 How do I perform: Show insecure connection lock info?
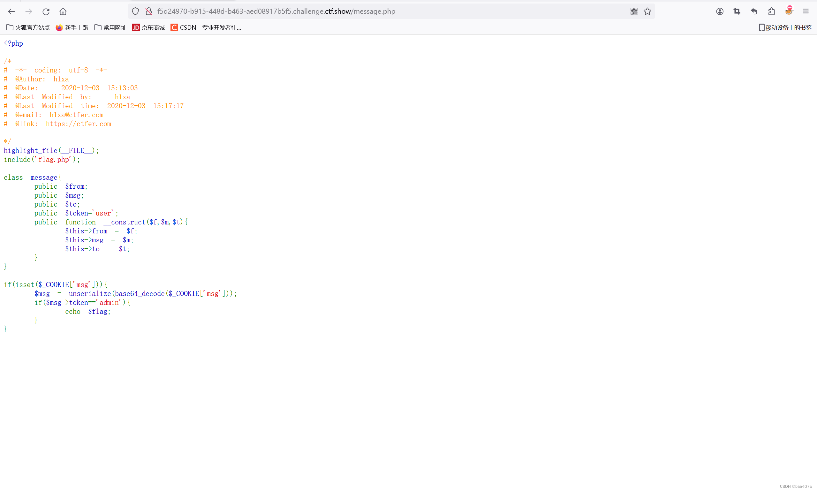pos(149,11)
